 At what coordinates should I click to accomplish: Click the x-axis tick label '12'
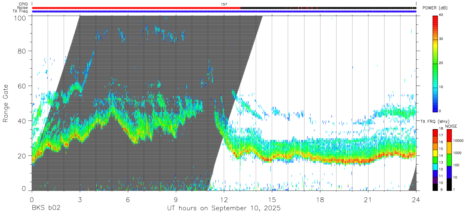pos(224,199)
